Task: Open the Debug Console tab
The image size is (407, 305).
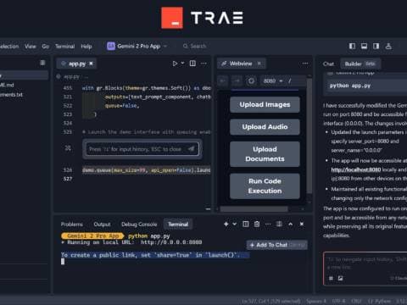Action: [139, 225]
